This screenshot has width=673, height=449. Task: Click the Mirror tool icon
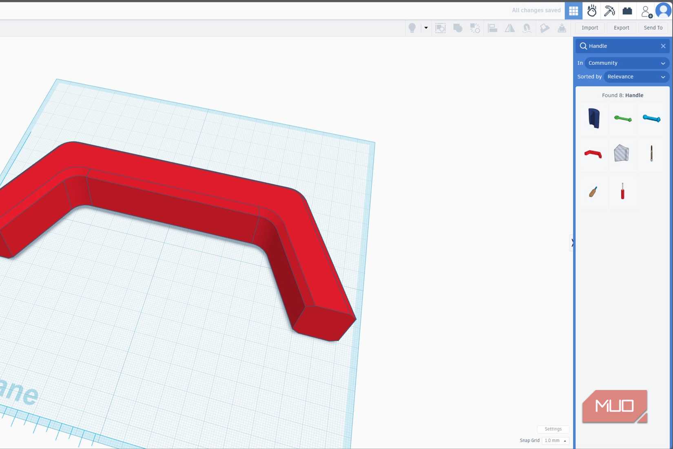(510, 28)
